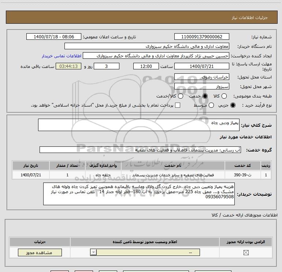Click the کد خدمت column header
This screenshot has height=272, width=282.
click(x=242, y=165)
